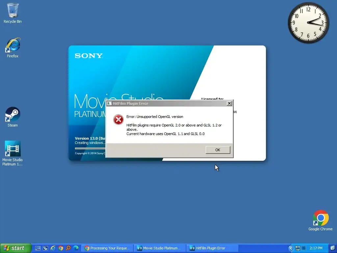Click the "Creating windows..." status text

pos(90,143)
